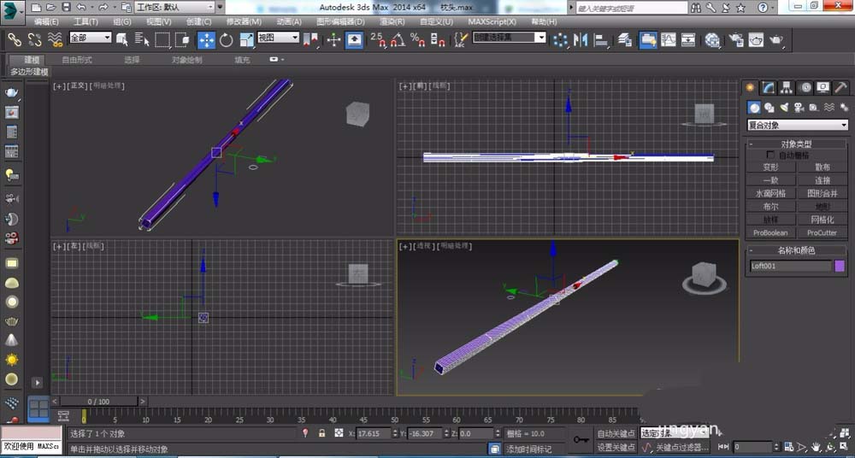Click the purple object color swatch
Screen dimensions: 855x458
click(840, 266)
